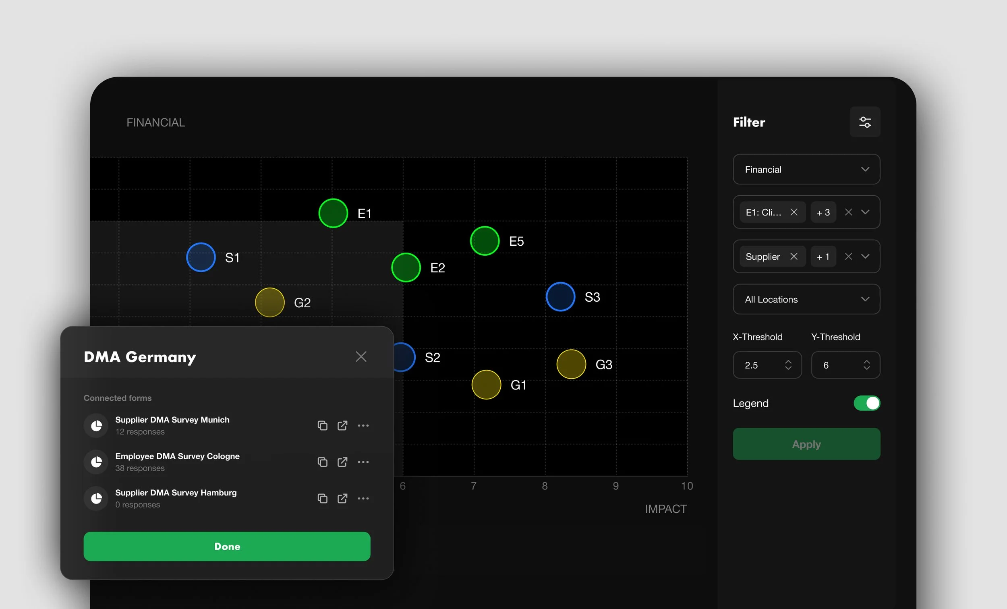This screenshot has width=1007, height=609.
Task: Open Employee DMA Survey Cologne externally
Action: [342, 462]
